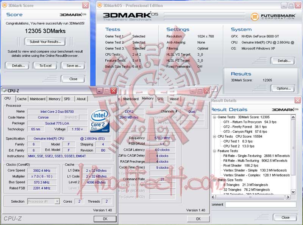Collapse Feature Tests tree node
Viewport: 303px width, 225px height.
pyautogui.click(x=214, y=151)
